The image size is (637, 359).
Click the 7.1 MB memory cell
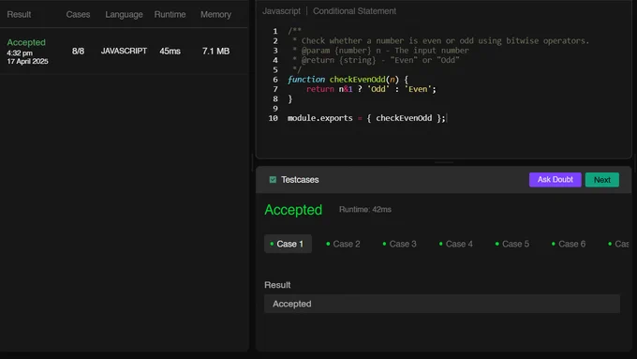point(215,52)
